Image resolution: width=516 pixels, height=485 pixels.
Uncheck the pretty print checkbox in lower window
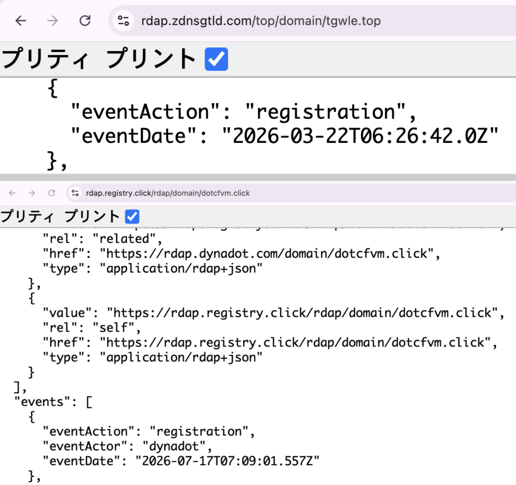click(132, 217)
